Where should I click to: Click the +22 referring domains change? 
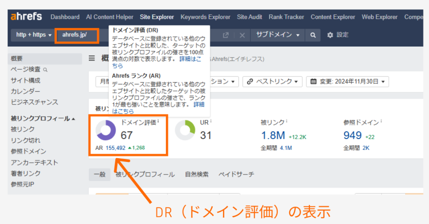(x=370, y=137)
